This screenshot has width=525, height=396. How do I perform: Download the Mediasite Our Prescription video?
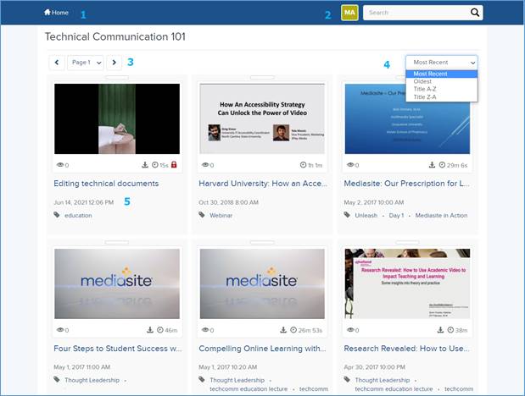(x=433, y=165)
